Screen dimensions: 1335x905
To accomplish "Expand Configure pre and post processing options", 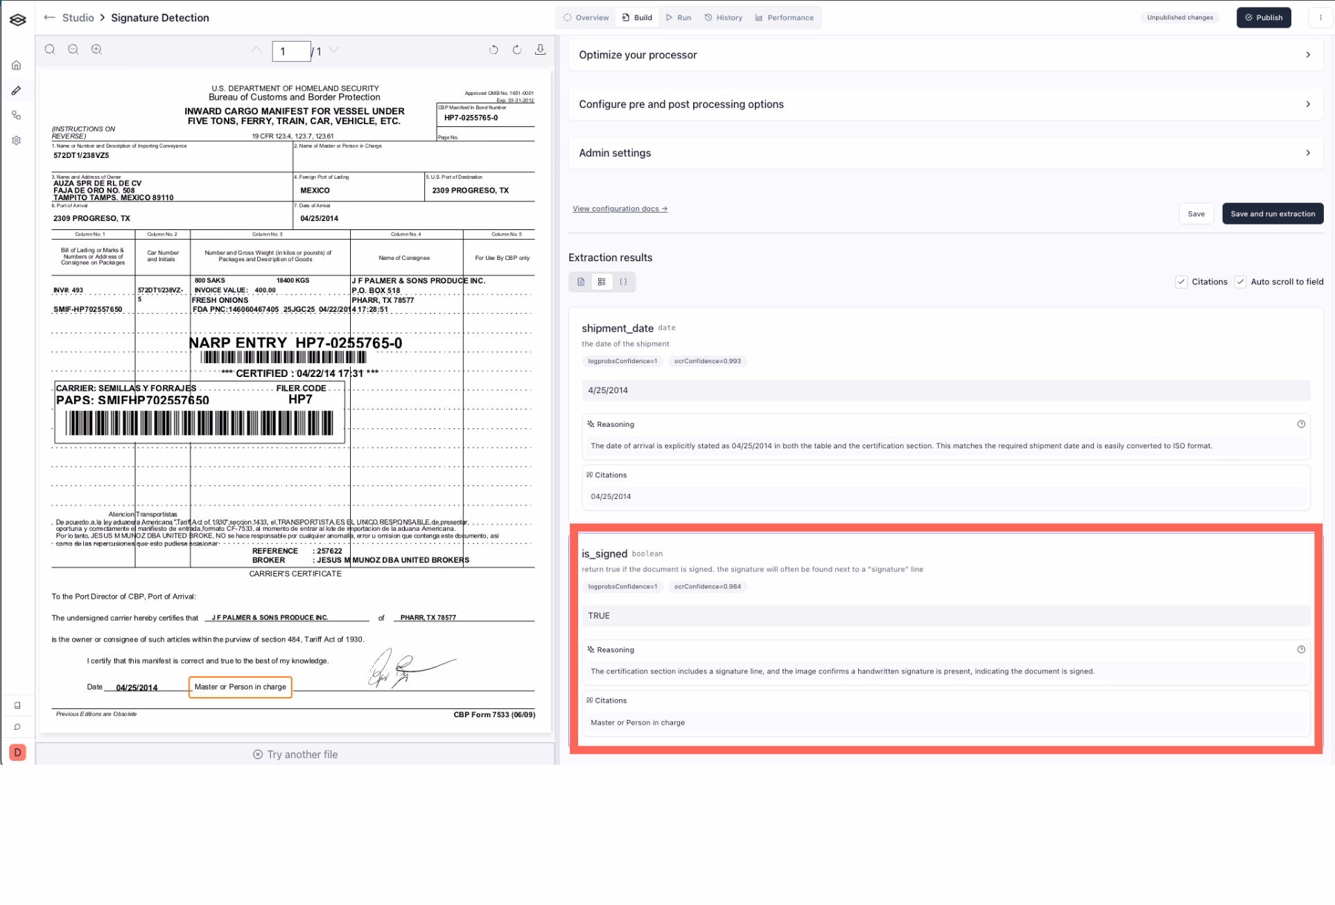I will [1307, 104].
